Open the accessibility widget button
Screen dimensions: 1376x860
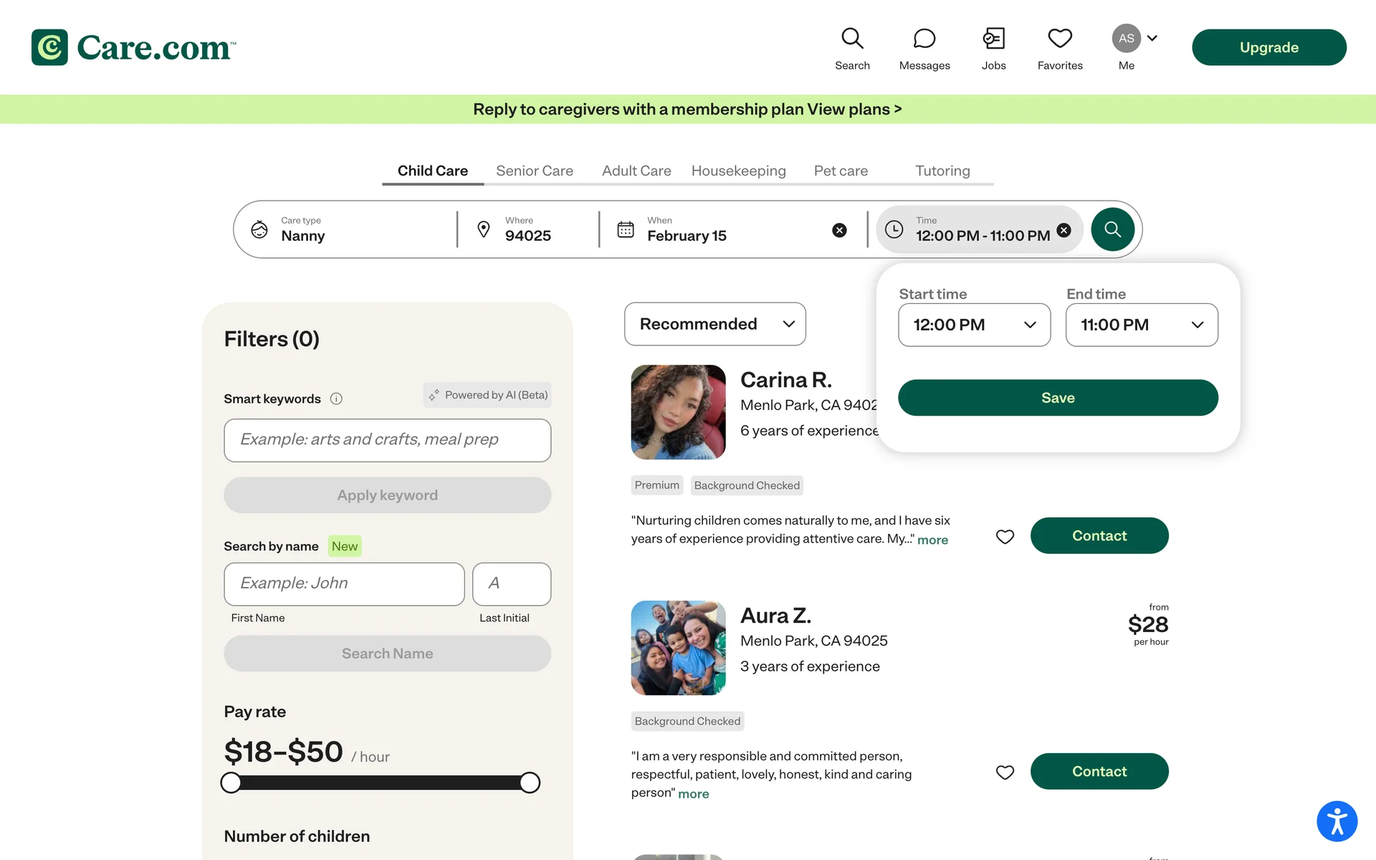tap(1337, 821)
